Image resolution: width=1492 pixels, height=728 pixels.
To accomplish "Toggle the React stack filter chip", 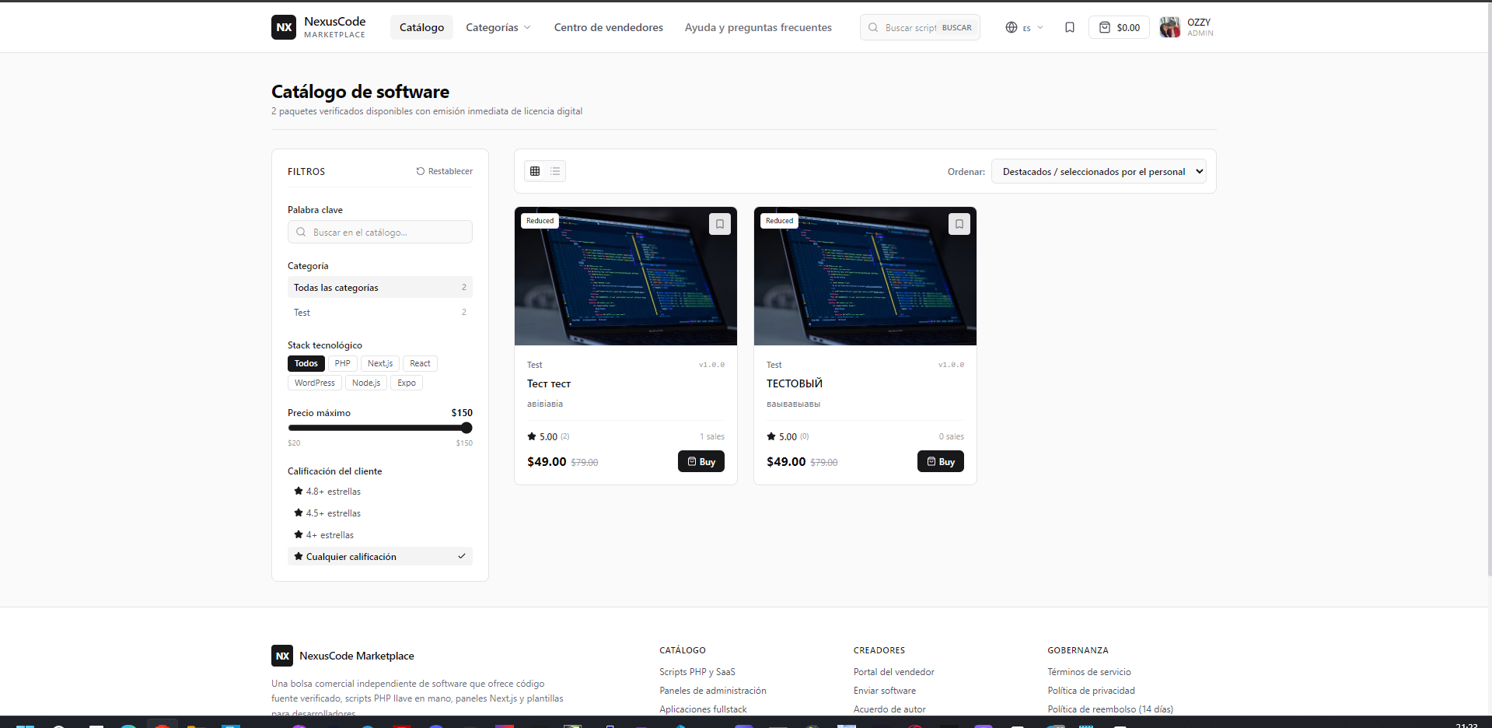I will [420, 363].
